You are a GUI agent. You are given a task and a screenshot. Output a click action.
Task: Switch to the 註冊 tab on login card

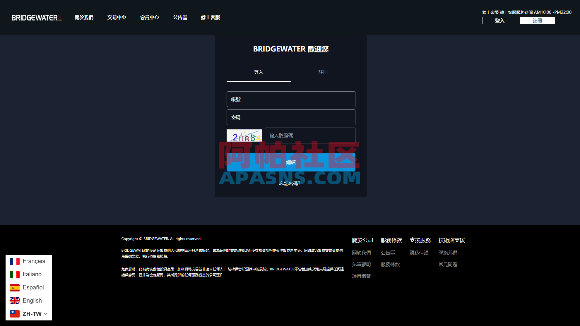(323, 72)
